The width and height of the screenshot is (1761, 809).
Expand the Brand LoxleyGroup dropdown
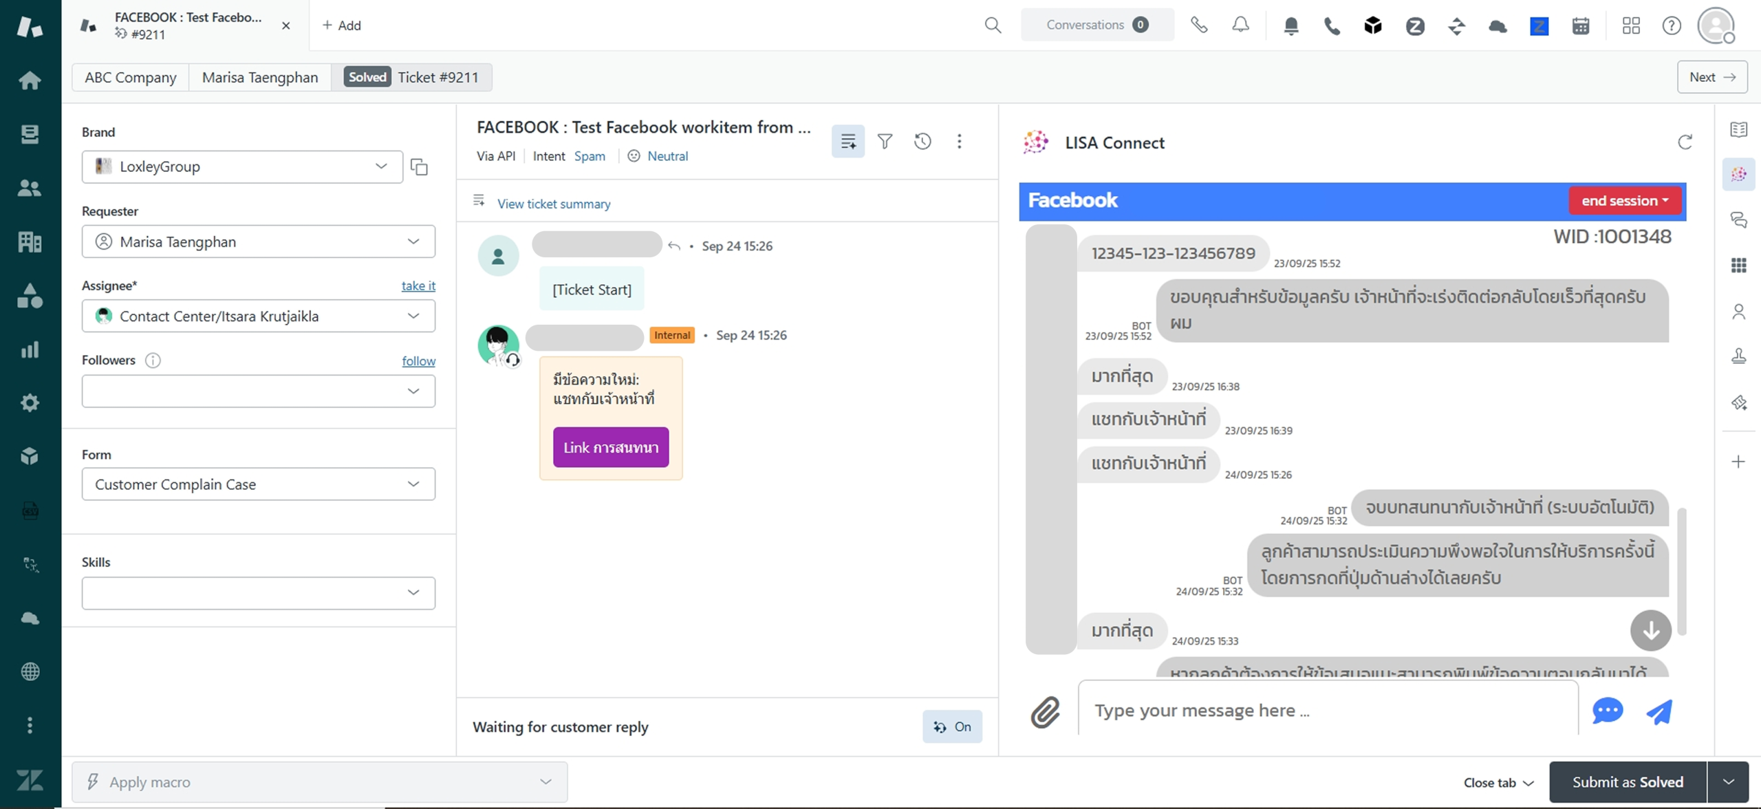[x=242, y=166]
